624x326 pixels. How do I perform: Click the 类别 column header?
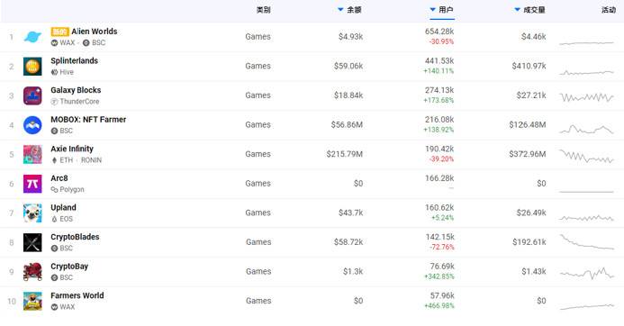tap(264, 10)
